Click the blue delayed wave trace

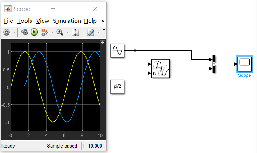(x=53, y=87)
